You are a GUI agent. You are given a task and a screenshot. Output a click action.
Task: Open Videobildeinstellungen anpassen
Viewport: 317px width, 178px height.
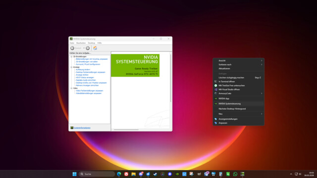(89, 93)
